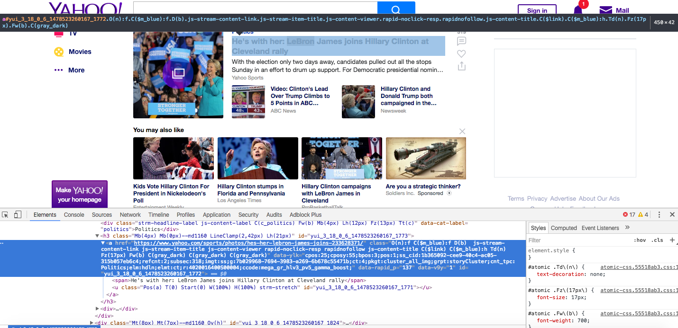This screenshot has height=328, width=678.
Task: Switch to the Application tab
Action: [x=217, y=215]
